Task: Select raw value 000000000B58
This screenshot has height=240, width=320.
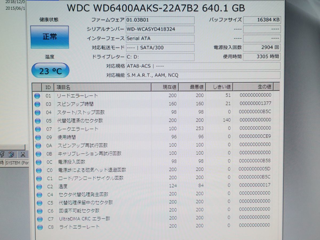Action: (x=255, y=161)
